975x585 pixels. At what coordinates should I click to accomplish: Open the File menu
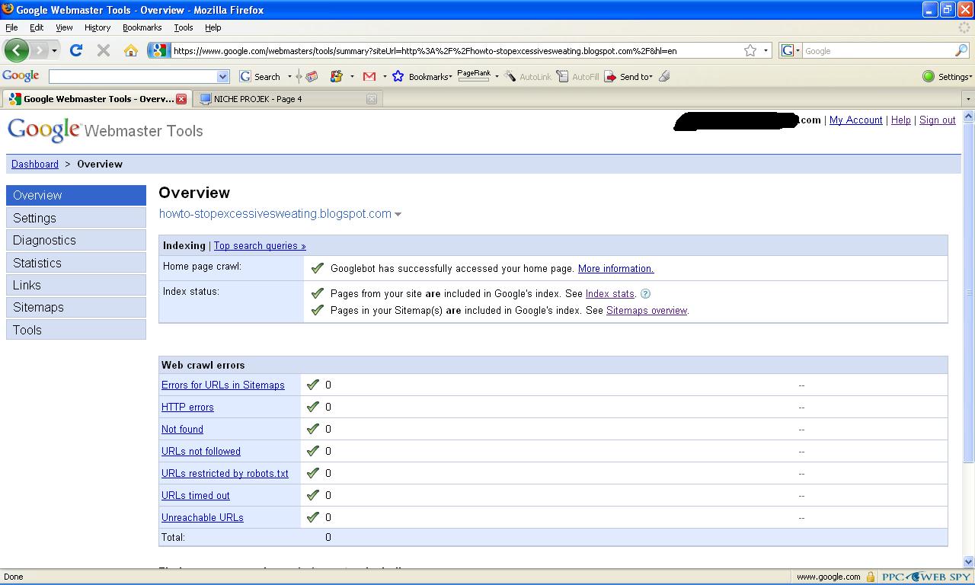pos(11,27)
